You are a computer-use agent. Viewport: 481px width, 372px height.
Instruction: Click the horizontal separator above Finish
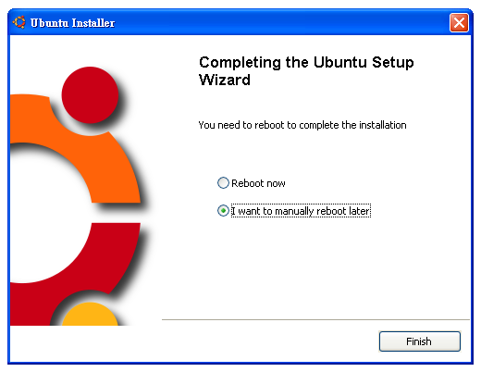click(x=315, y=319)
